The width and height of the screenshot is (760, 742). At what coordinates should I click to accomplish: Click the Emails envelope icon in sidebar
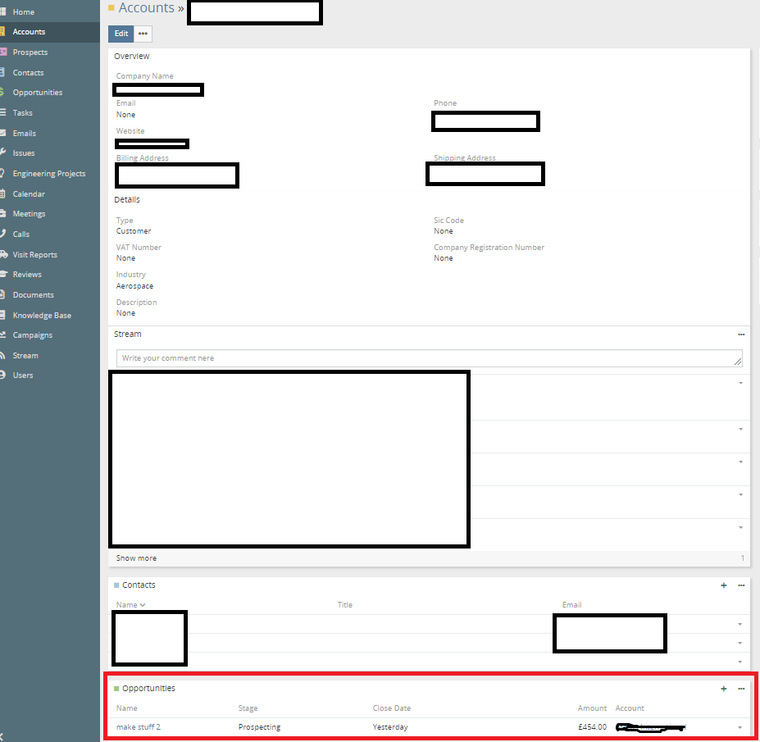3,133
